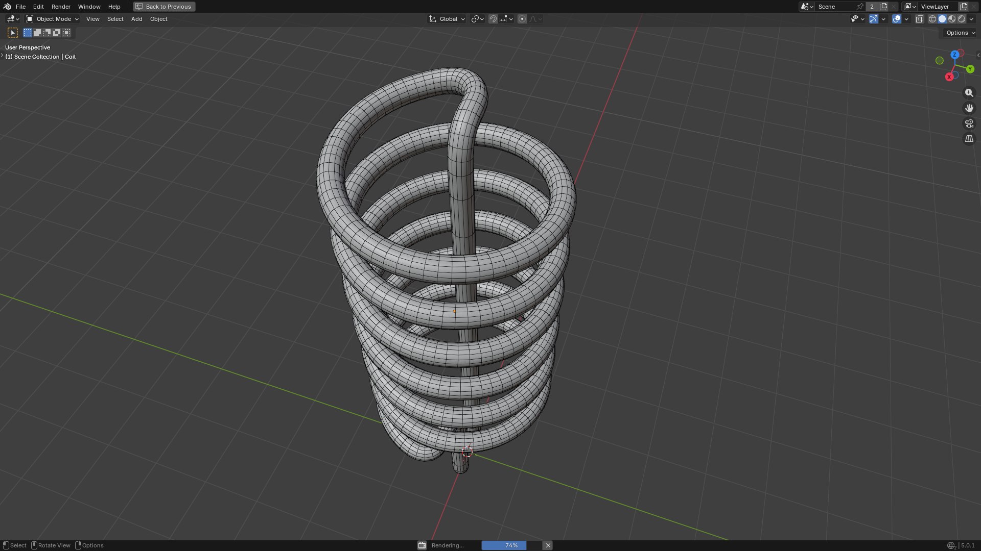The width and height of the screenshot is (981, 551).
Task: Choose Extend existing selection mode
Action: pos(37,33)
